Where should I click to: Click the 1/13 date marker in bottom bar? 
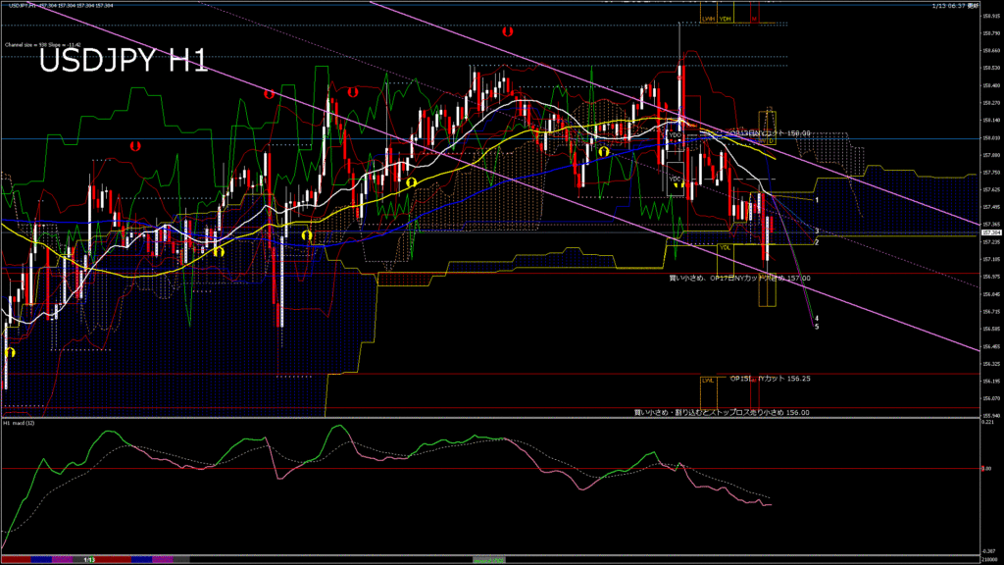click(x=88, y=559)
